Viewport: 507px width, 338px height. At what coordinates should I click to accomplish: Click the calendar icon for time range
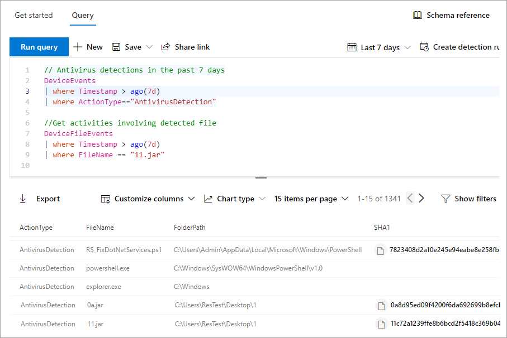tap(352, 47)
